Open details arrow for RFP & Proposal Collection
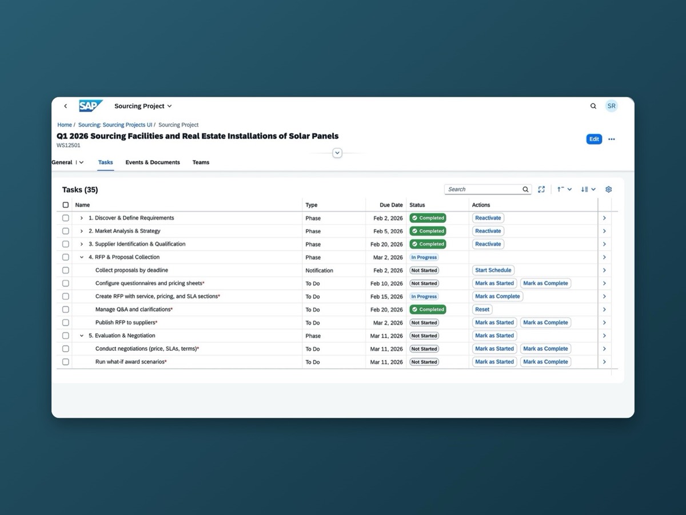The image size is (686, 515). click(x=604, y=257)
